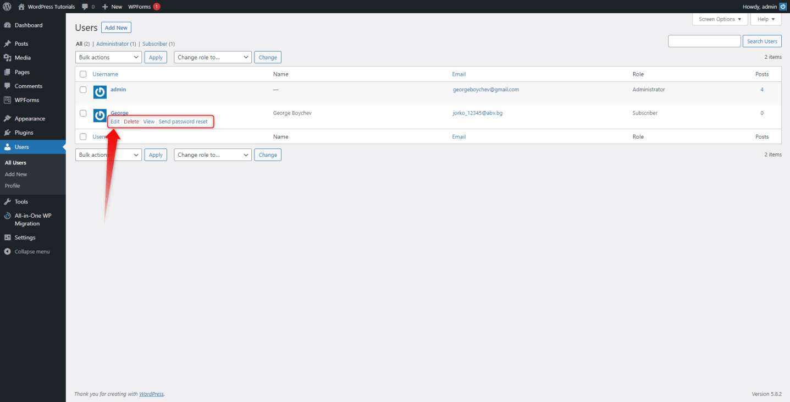Tick the select-all checkbox in table footer
This screenshot has height=402, width=790.
(x=83, y=136)
